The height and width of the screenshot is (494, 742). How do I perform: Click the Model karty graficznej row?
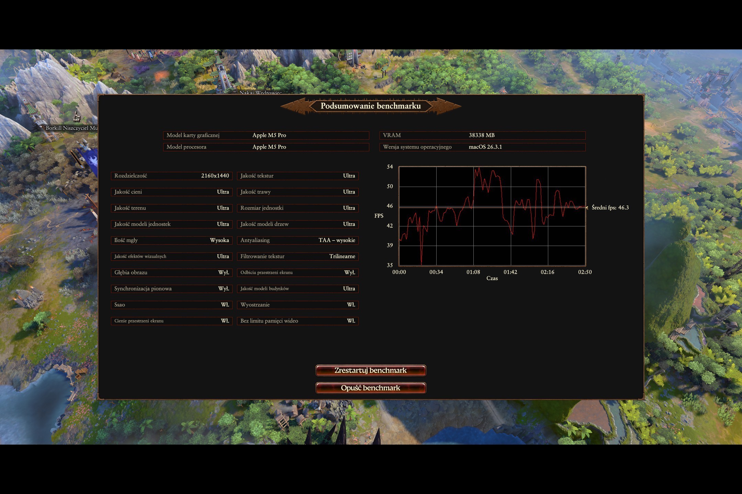(x=266, y=135)
